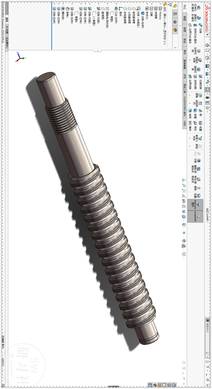
Task: Click the Curves (曲线) tool icon
Action: point(200,146)
